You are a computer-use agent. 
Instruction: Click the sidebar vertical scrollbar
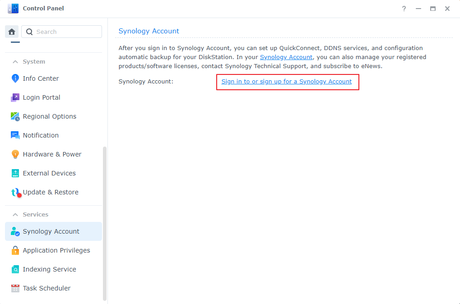tap(105, 224)
